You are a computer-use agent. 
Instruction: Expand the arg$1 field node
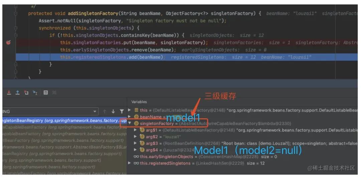135,130
